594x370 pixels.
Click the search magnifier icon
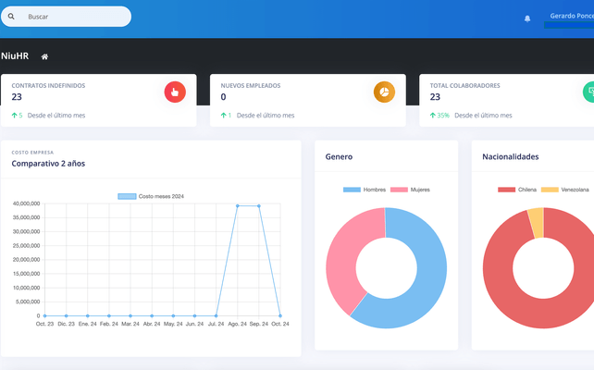(11, 17)
